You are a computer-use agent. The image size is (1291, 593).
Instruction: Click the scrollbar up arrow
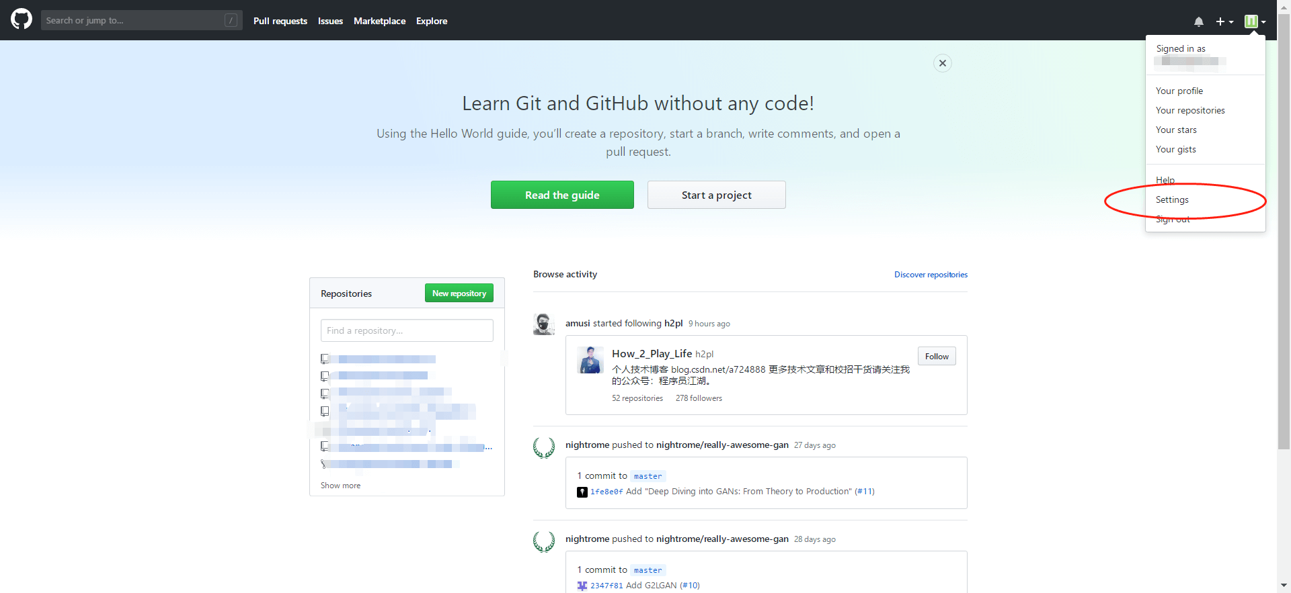pos(1284,6)
